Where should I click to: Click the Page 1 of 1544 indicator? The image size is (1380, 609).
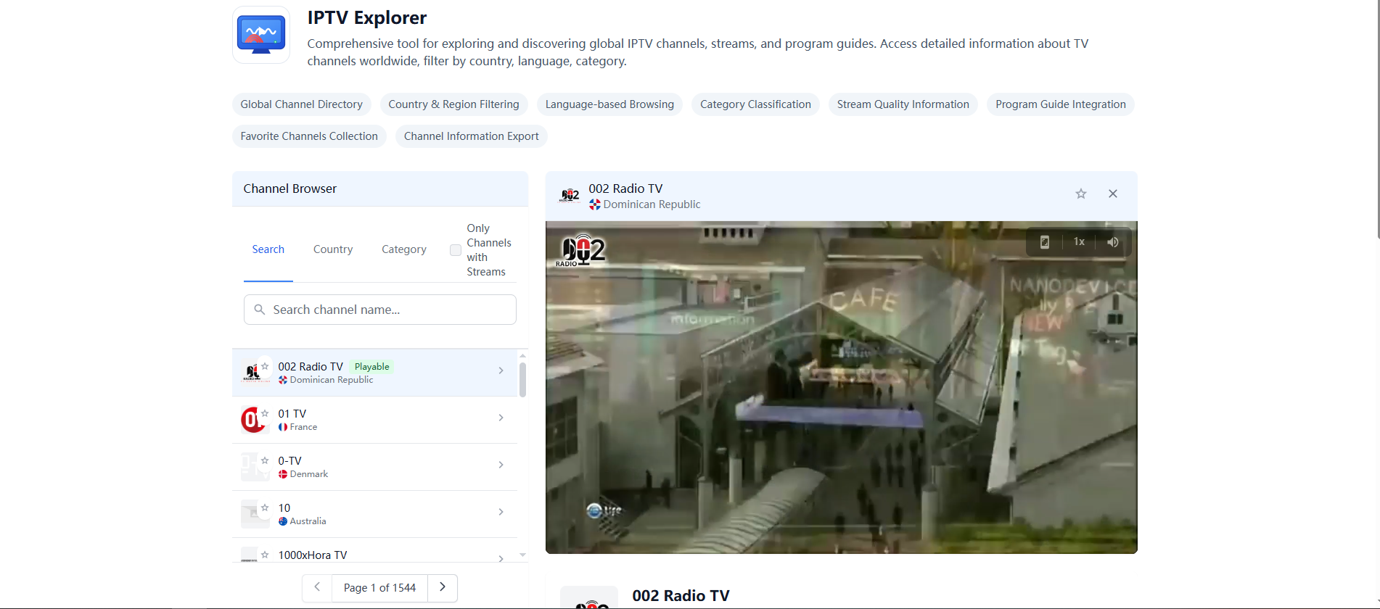coord(379,588)
